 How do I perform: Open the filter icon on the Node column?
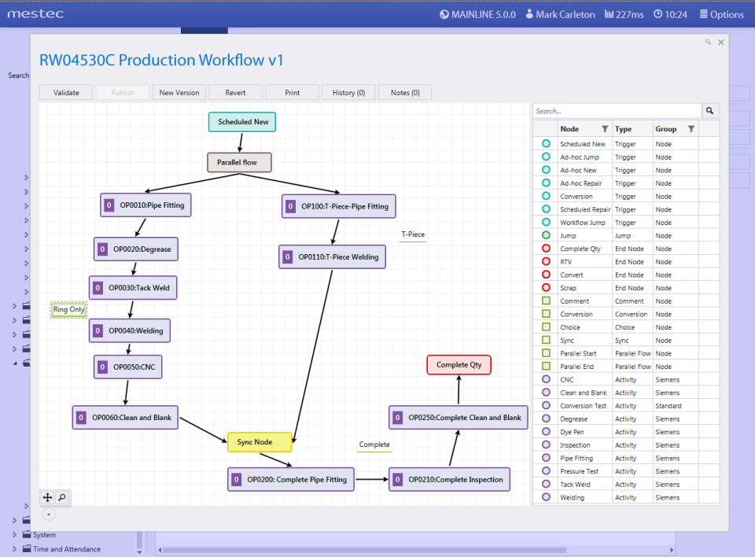pyautogui.click(x=605, y=129)
